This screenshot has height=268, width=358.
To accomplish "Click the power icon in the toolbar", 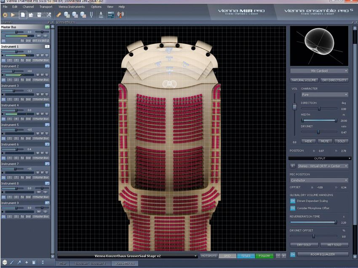I will (5, 15).
